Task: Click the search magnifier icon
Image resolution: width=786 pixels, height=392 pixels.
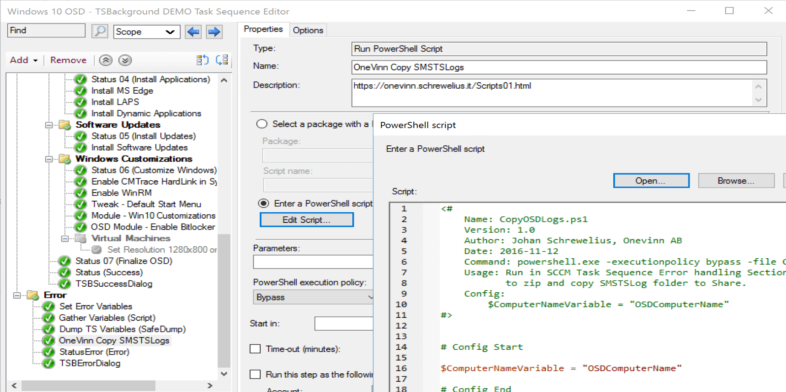Action: (100, 31)
